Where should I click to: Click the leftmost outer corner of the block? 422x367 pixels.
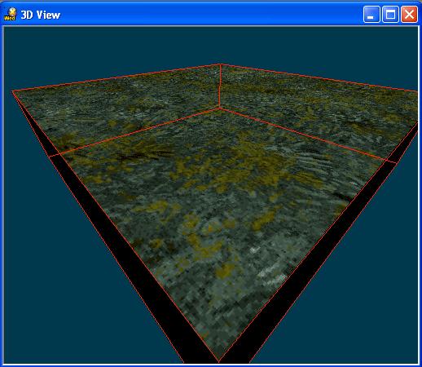[x=12, y=91]
